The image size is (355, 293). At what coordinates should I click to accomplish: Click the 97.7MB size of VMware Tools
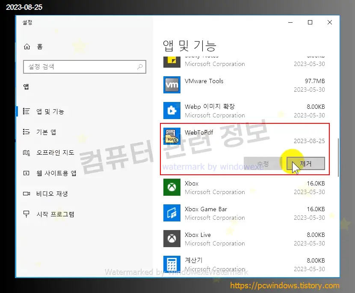click(315, 81)
